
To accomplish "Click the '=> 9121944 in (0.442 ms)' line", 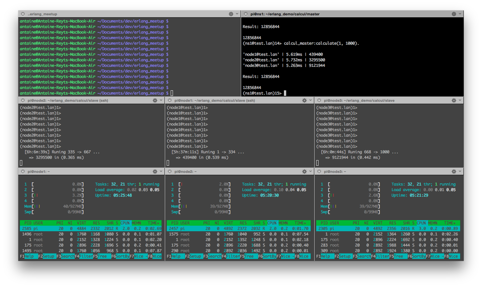I will [352, 158].
